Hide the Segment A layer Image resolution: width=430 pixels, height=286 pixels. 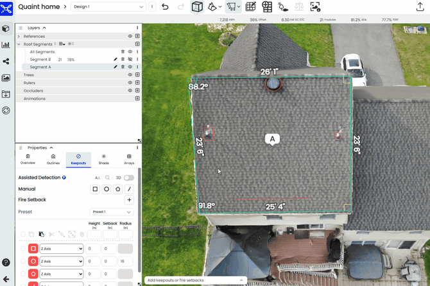tap(130, 67)
